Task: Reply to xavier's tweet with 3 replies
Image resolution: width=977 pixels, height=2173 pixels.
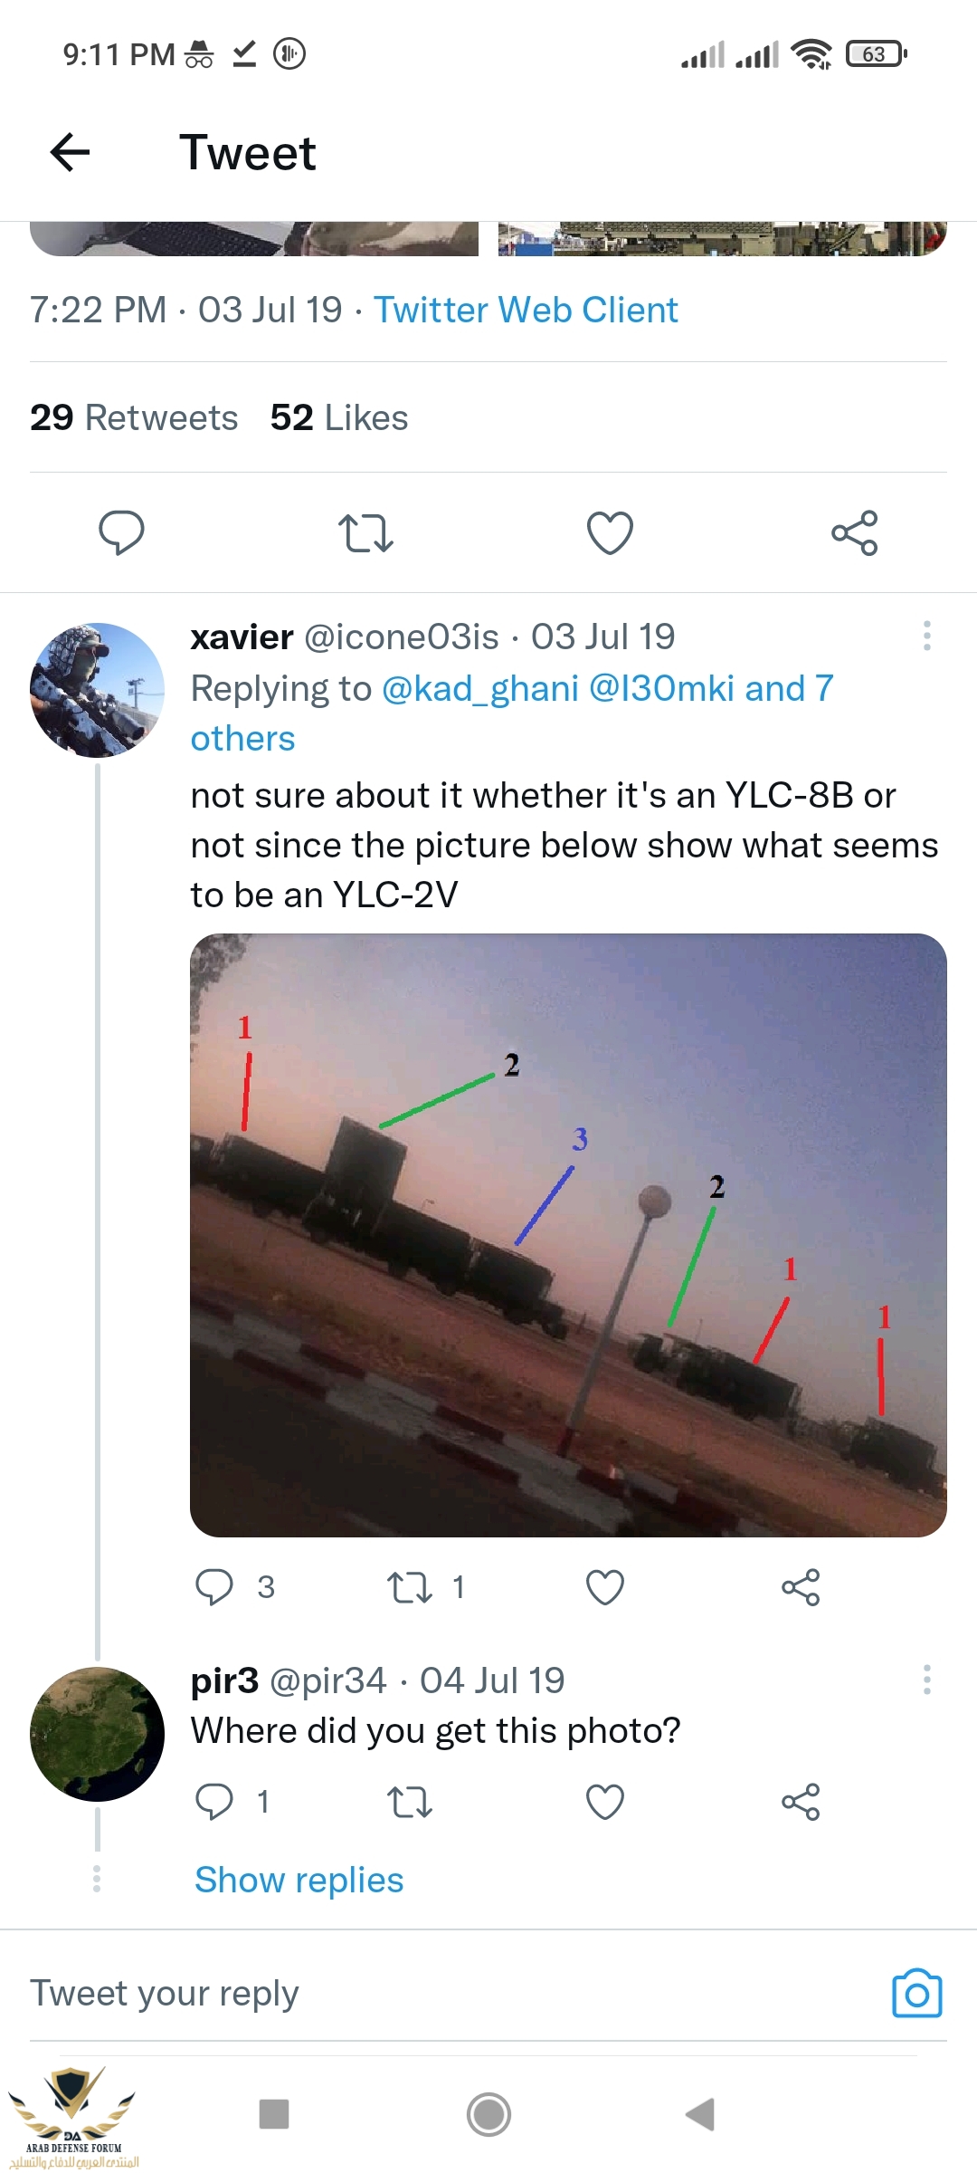Action: point(214,1587)
